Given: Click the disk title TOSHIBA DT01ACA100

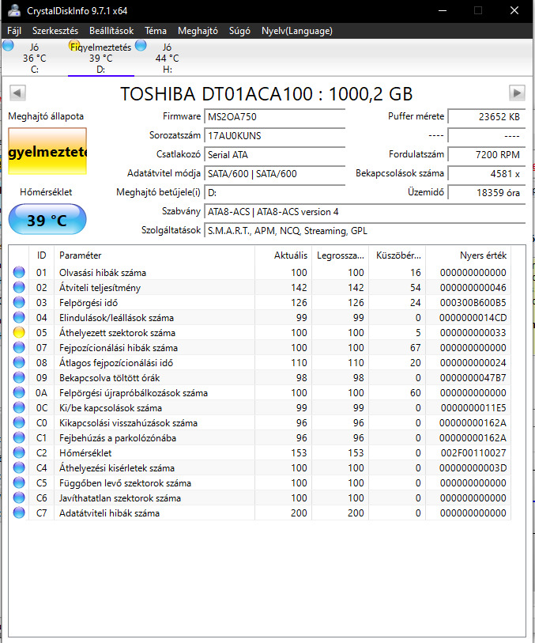Looking at the screenshot, I should 266,94.
